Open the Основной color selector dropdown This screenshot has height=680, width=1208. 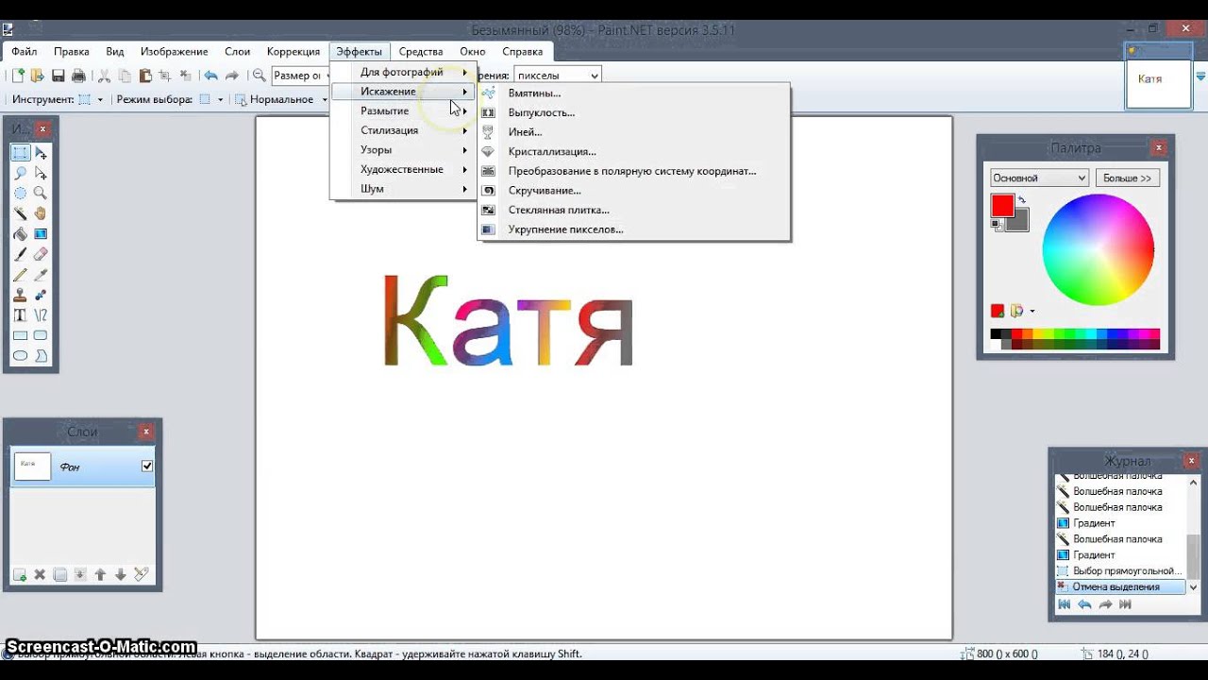pyautogui.click(x=1040, y=178)
